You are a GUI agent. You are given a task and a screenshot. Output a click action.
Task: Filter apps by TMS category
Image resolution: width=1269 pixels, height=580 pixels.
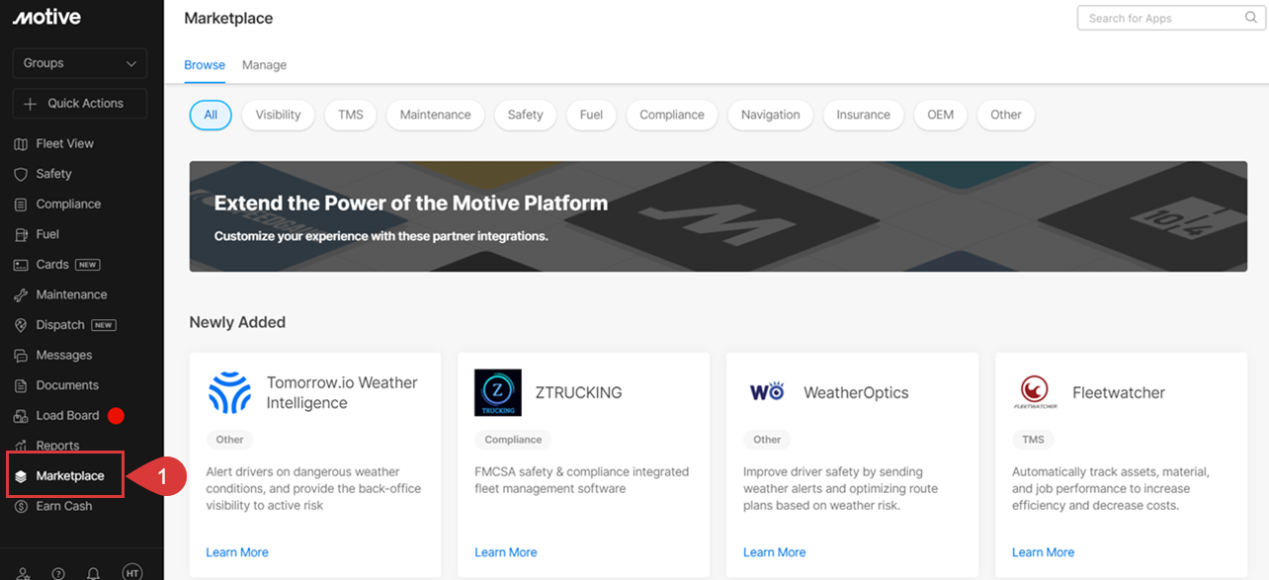click(351, 115)
